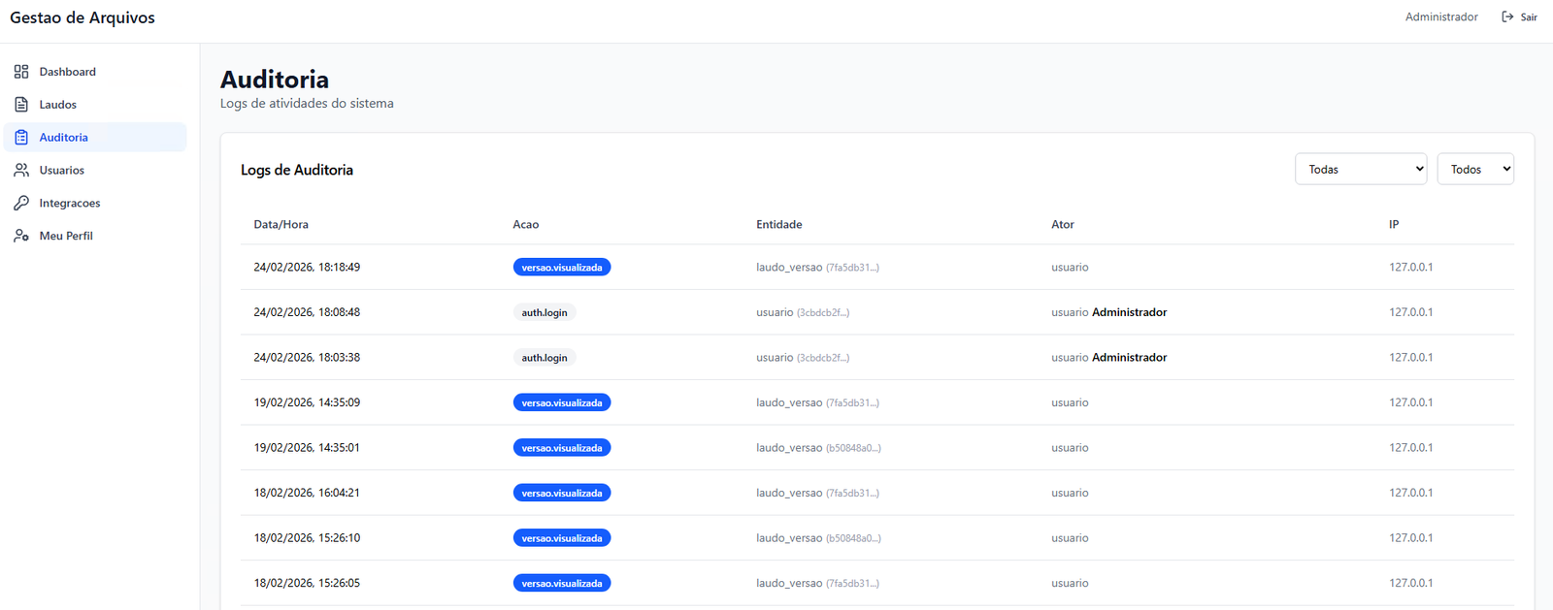Click auth.login badge for 18:08:48 entry
The width and height of the screenshot is (1553, 610).
[544, 313]
